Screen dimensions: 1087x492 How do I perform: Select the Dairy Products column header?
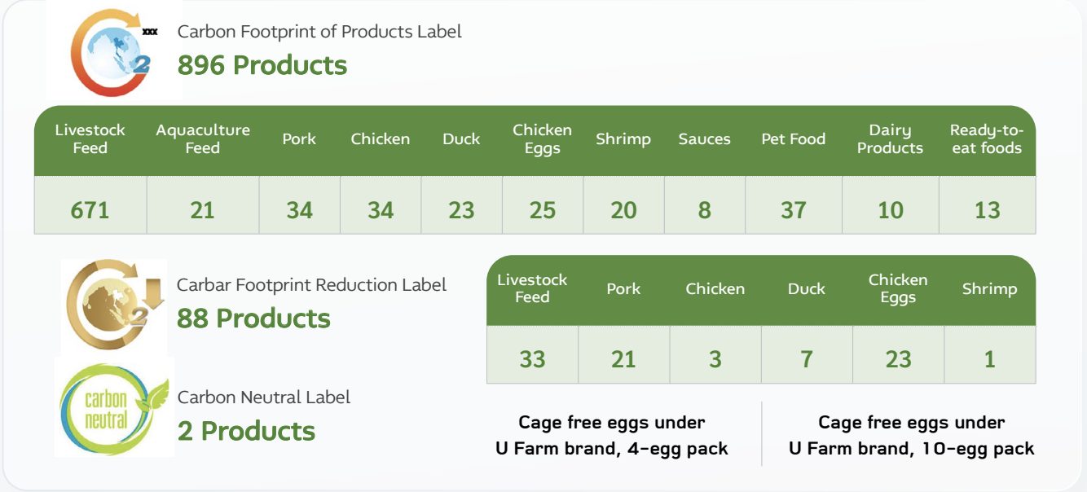pyautogui.click(x=890, y=139)
